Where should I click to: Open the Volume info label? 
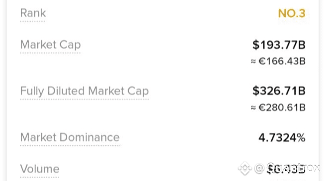(x=40, y=169)
